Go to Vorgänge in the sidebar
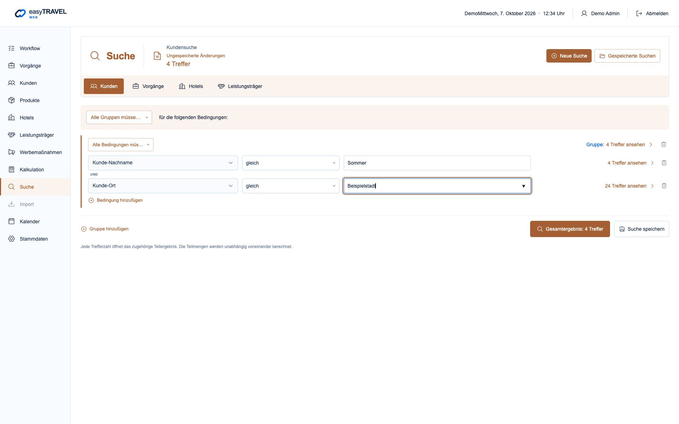 (x=35, y=66)
